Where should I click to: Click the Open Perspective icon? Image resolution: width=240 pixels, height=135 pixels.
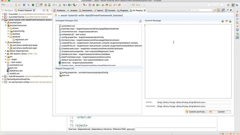[228, 5]
